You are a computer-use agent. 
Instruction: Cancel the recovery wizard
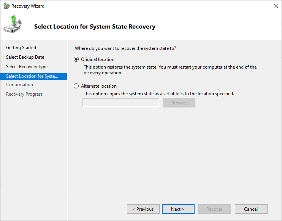[251, 209]
